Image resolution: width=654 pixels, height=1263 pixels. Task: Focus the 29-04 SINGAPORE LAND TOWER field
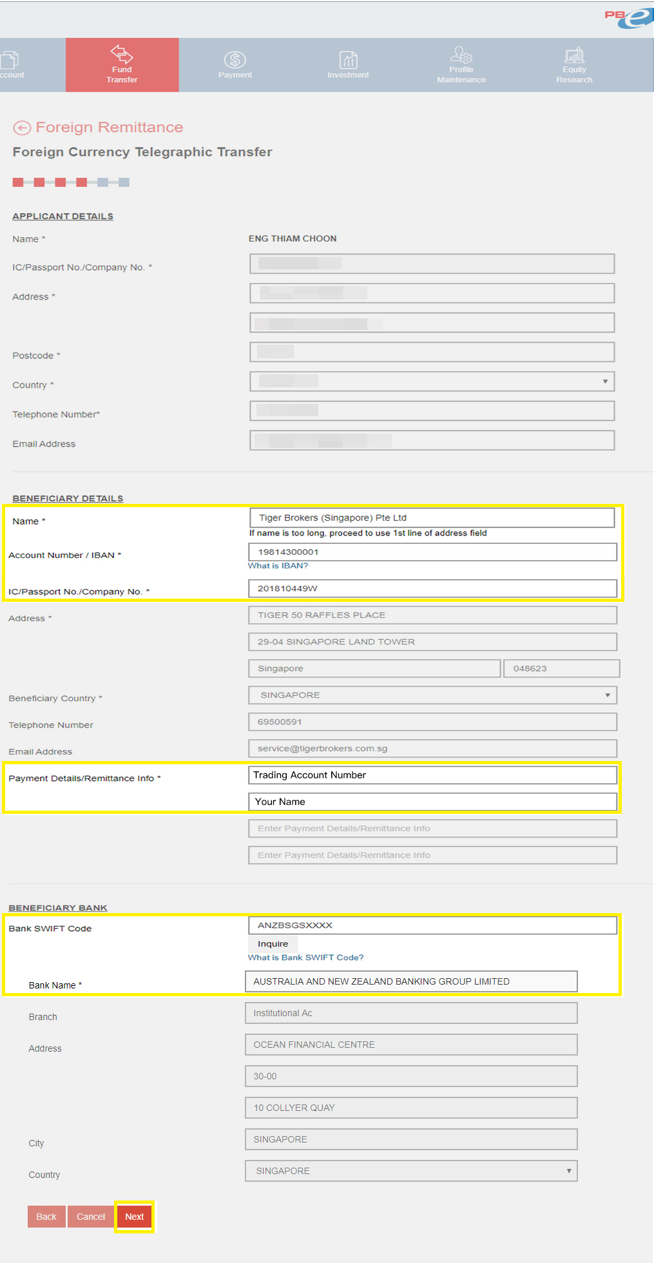tap(433, 642)
